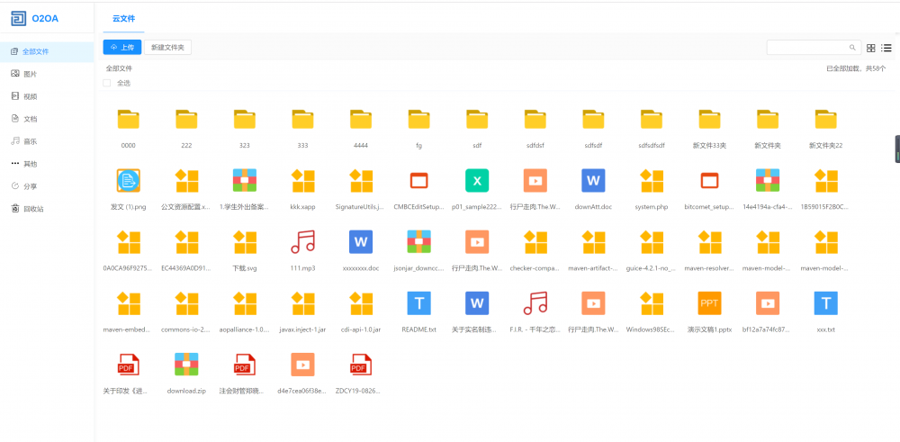
Task: Open the folder named 333
Action: tap(302, 119)
